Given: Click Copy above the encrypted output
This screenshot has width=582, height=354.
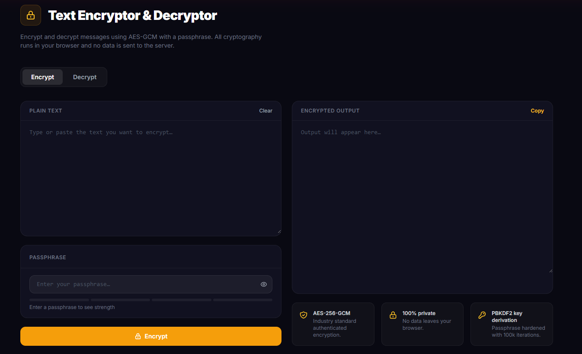Looking at the screenshot, I should 537,110.
